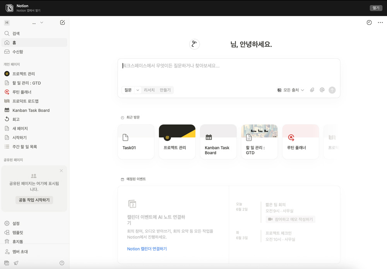The height and width of the screenshot is (269, 387).
Task: Open 루틴 플래너 page in sidebar
Action: click(x=34, y=92)
